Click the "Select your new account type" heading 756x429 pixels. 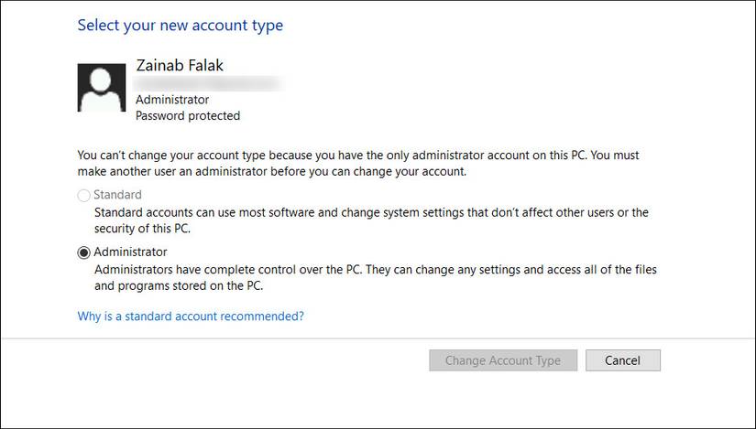[x=181, y=26]
